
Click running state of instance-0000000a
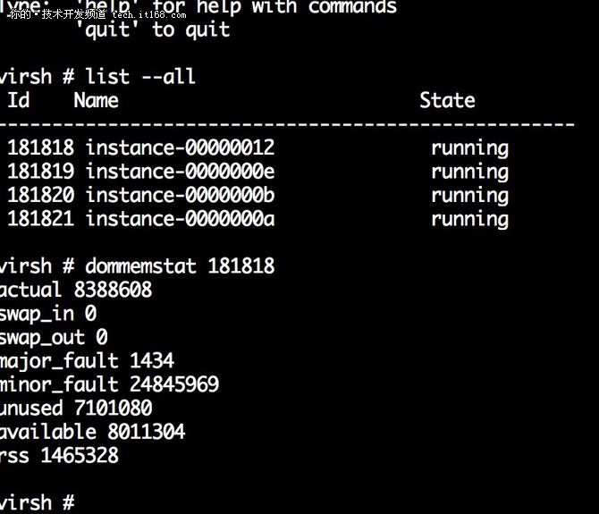click(470, 220)
